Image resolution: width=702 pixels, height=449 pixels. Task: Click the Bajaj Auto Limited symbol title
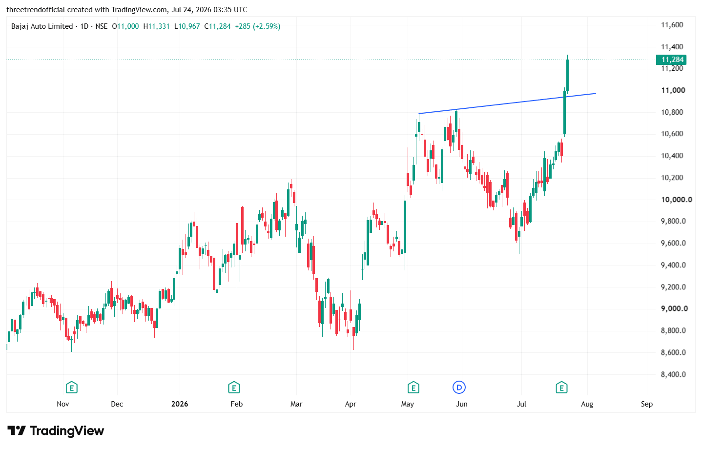point(42,26)
